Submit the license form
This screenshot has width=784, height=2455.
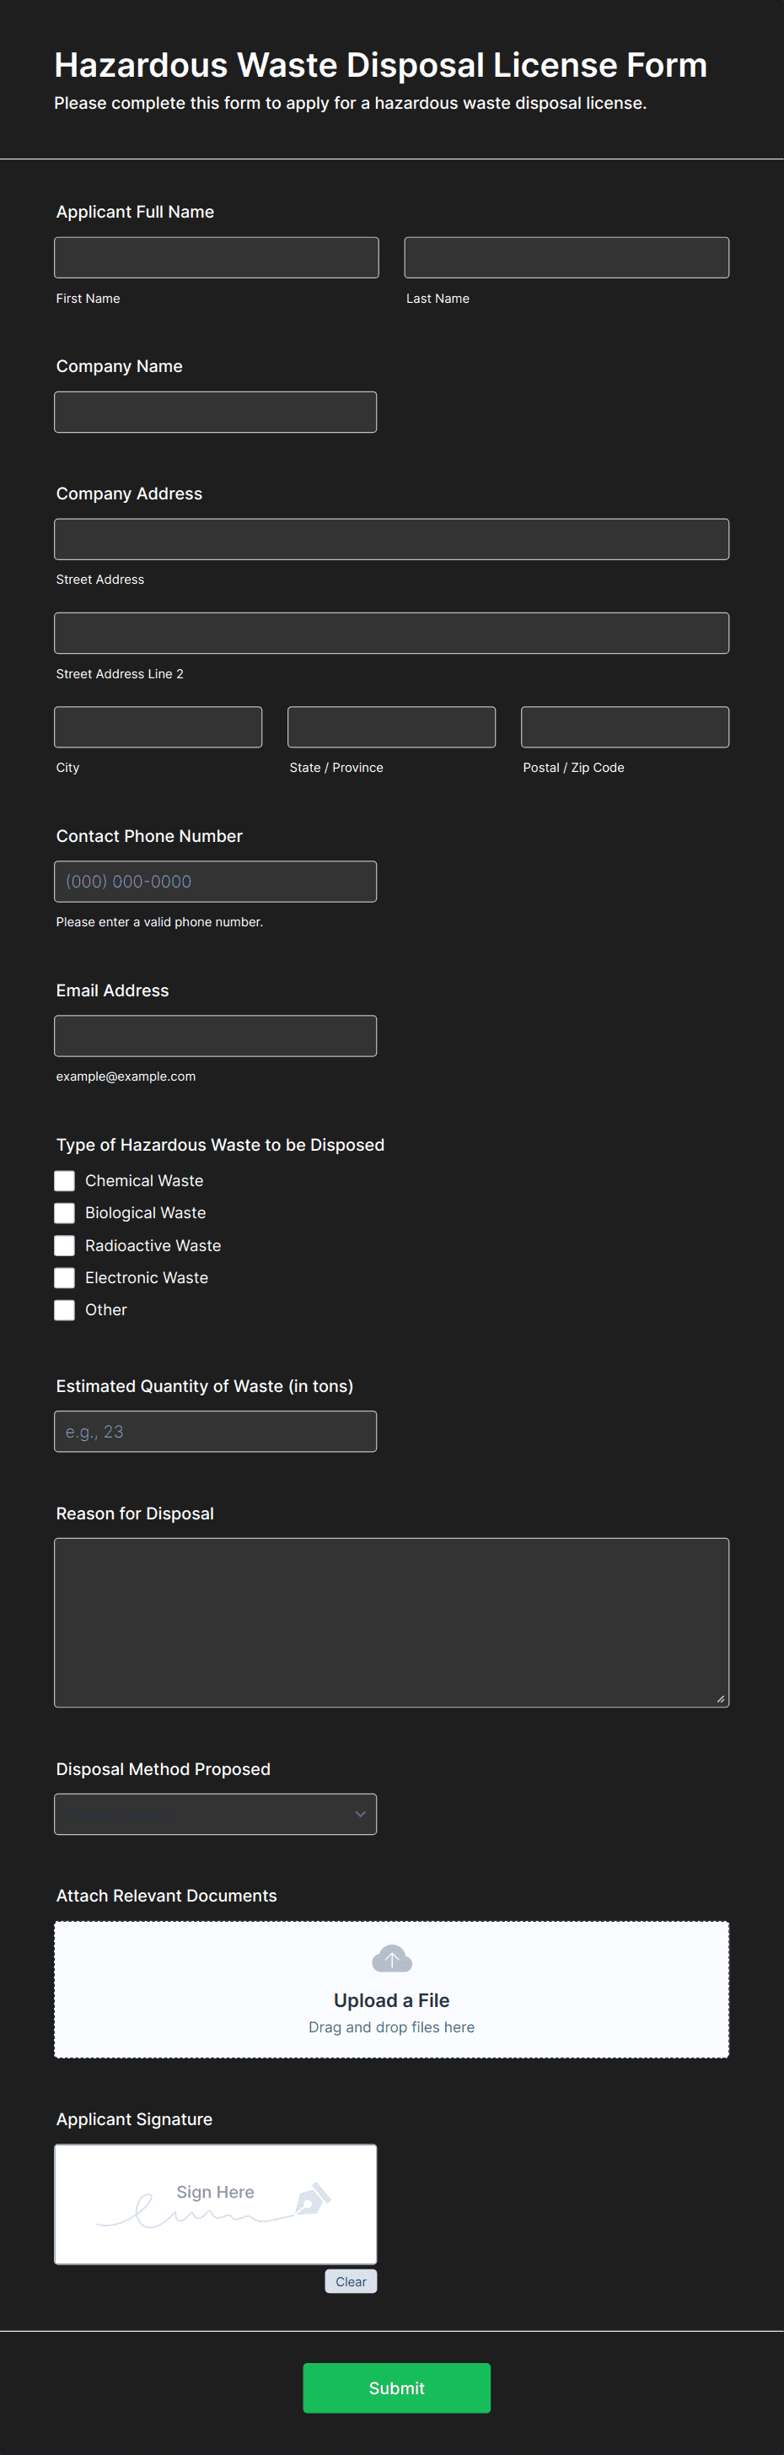pyautogui.click(x=396, y=2388)
